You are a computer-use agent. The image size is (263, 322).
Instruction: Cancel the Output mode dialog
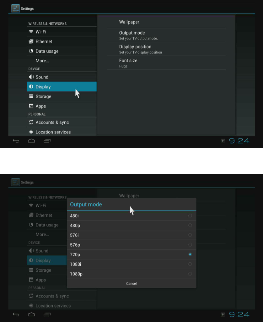131,284
